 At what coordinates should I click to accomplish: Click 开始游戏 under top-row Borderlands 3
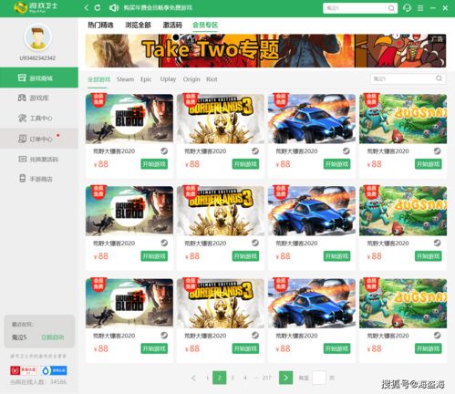pos(245,164)
